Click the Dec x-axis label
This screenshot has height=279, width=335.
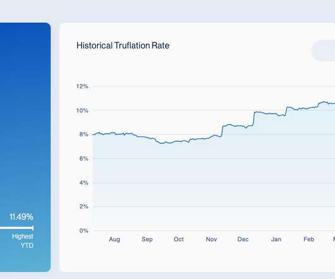coord(243,239)
